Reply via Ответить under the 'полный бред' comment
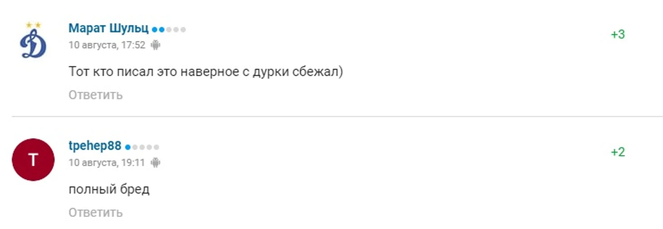 95,212
